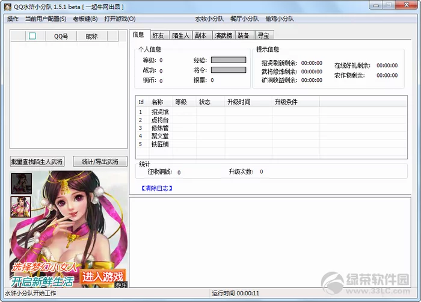Switch to the 信息 tab
Screen dimensions: 421x302
pyautogui.click(x=138, y=35)
